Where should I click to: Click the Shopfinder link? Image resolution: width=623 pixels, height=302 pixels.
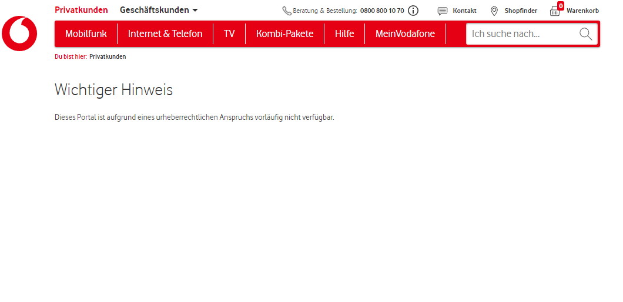click(x=521, y=11)
